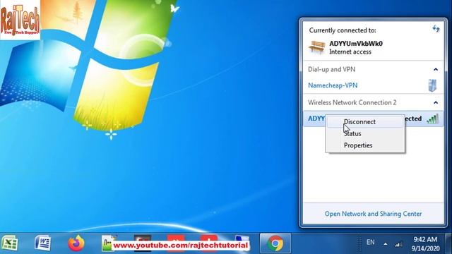Refresh the network list icon
Viewport: 452px width, 254px height.
click(436, 28)
